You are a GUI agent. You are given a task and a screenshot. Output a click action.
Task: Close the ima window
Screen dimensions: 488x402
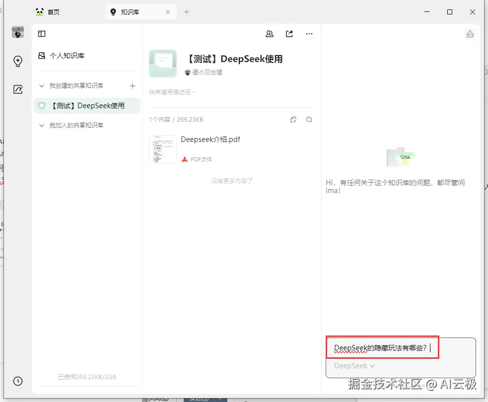point(473,12)
